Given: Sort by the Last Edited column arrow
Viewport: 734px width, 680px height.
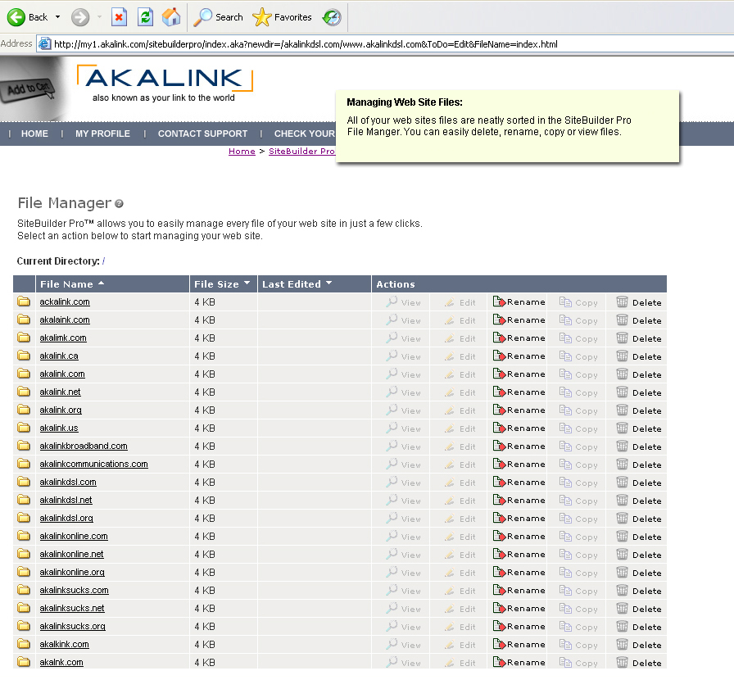Looking at the screenshot, I should point(328,283).
